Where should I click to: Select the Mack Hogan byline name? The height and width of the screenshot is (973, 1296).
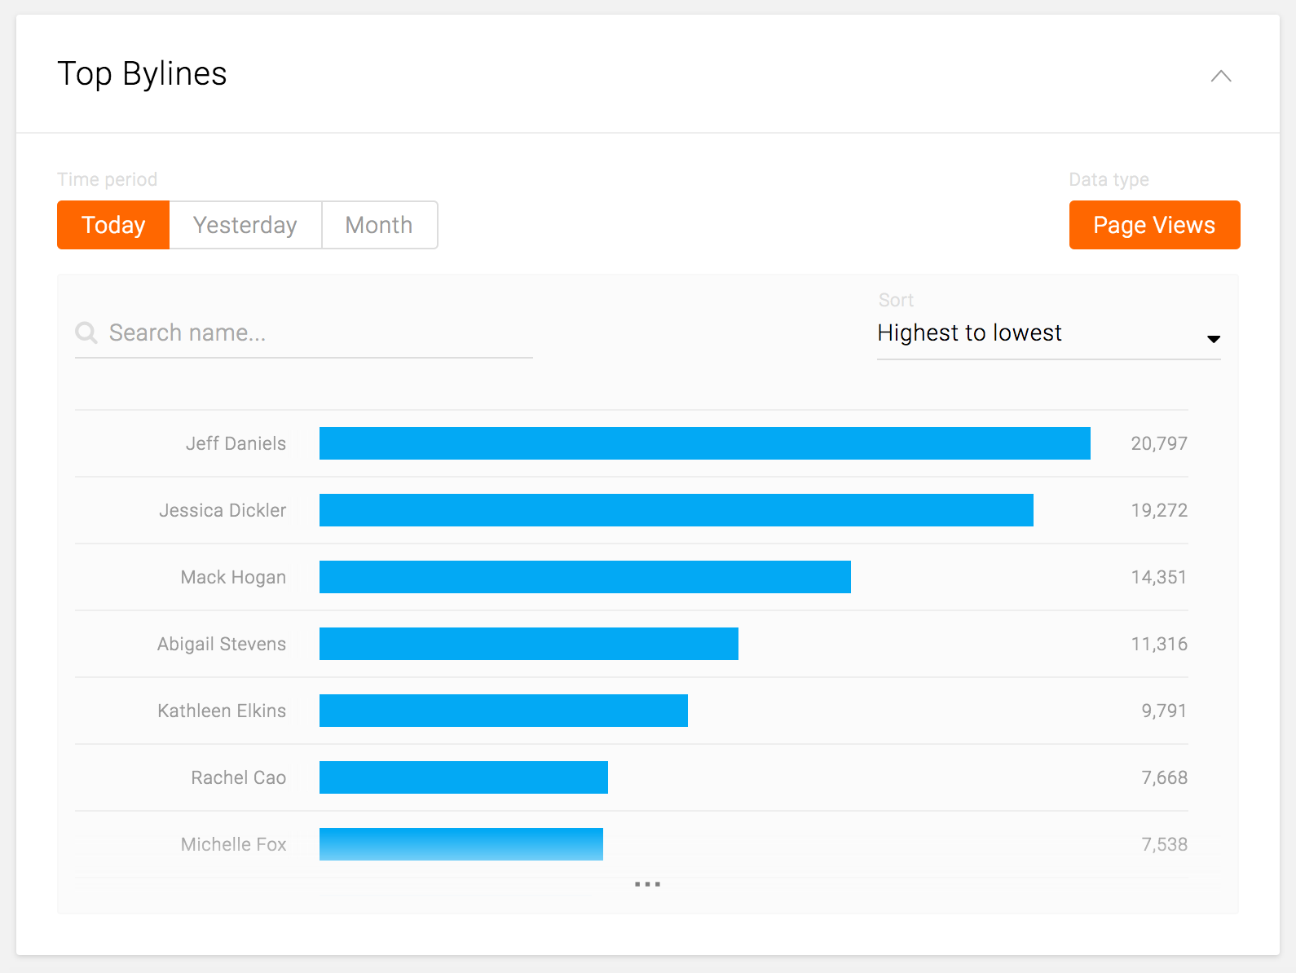pyautogui.click(x=233, y=577)
